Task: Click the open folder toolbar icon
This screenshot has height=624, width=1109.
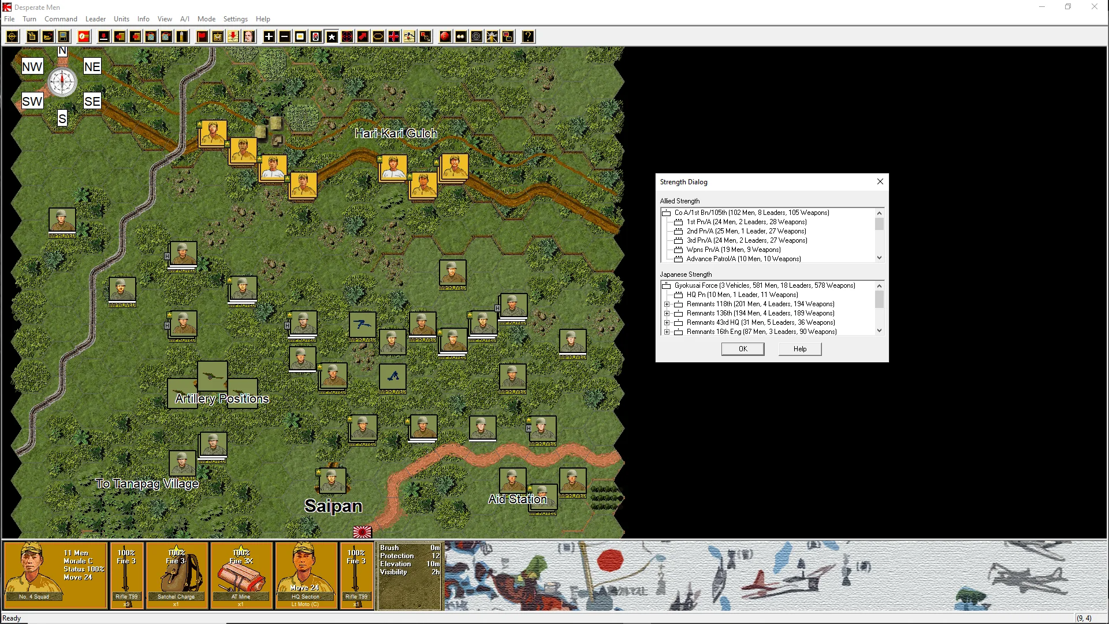Action: [x=48, y=37]
